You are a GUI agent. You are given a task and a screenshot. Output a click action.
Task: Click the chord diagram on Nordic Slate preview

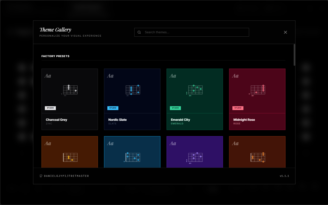[x=132, y=90]
